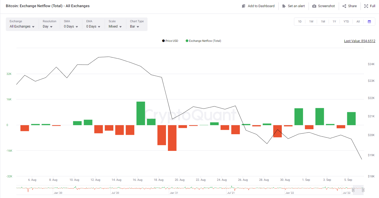Image resolution: width=379 pixels, height=198 pixels.
Task: Click the Screenshot camera icon
Action: point(314,6)
